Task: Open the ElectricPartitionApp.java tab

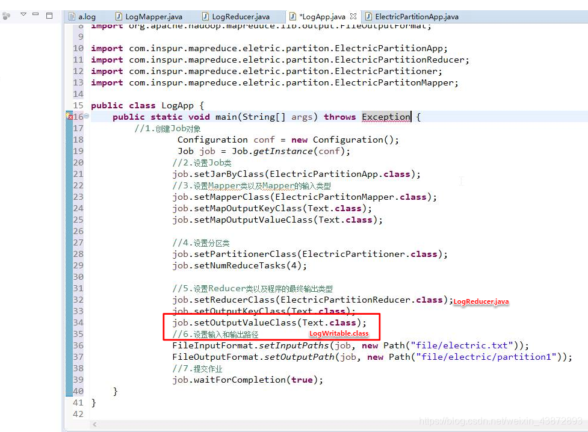Action: pos(412,16)
